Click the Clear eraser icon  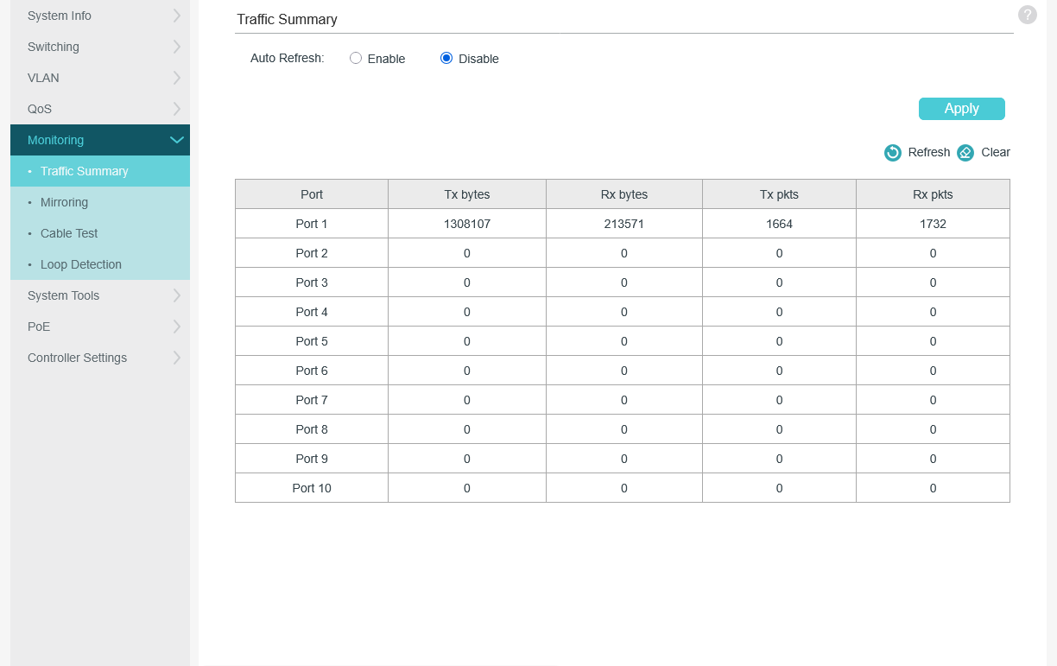[965, 153]
